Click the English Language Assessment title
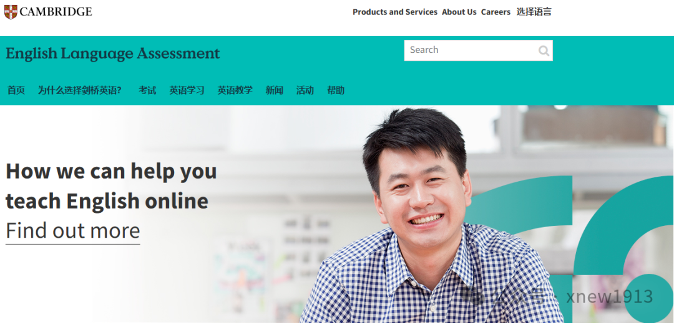 point(112,54)
